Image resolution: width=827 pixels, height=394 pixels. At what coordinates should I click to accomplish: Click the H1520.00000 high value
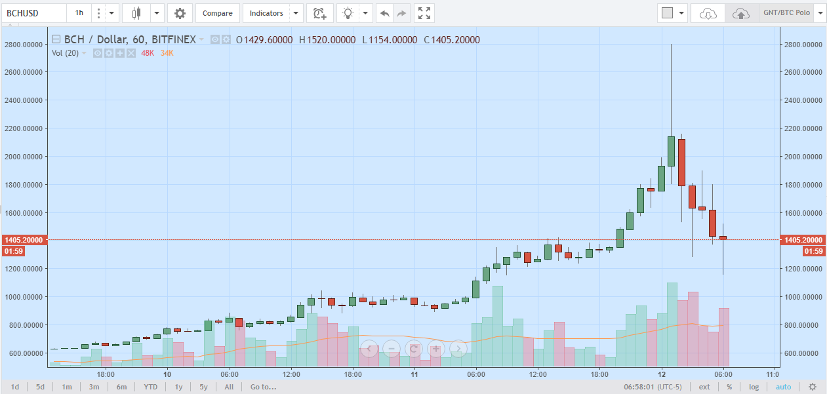click(x=327, y=40)
